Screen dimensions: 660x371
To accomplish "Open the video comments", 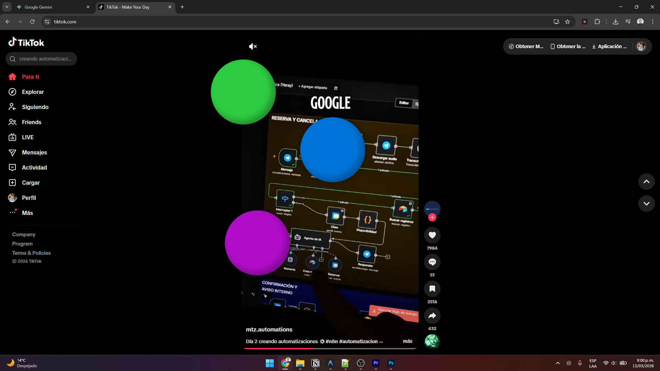I will [432, 262].
